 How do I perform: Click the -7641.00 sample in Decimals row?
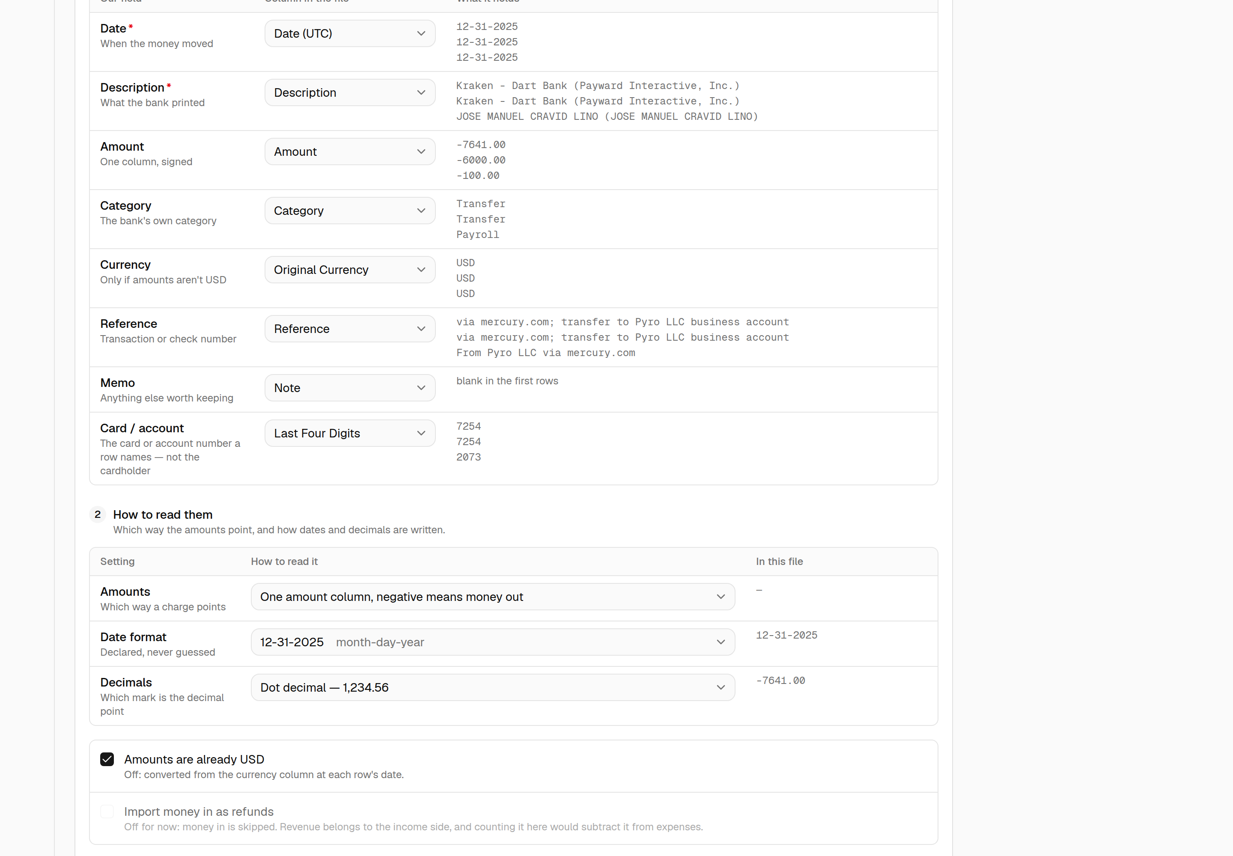coord(780,681)
